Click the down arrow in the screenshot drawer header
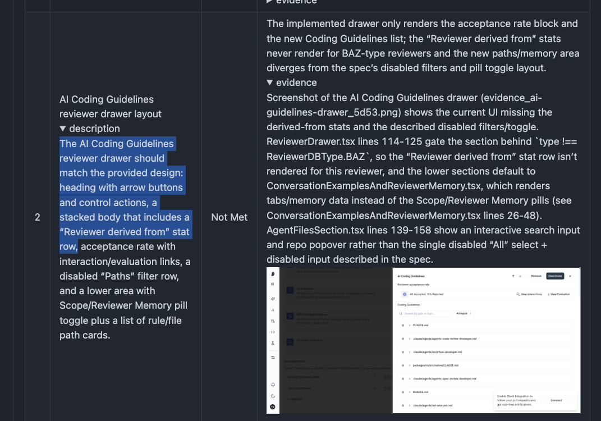601x421 pixels. pos(520,276)
